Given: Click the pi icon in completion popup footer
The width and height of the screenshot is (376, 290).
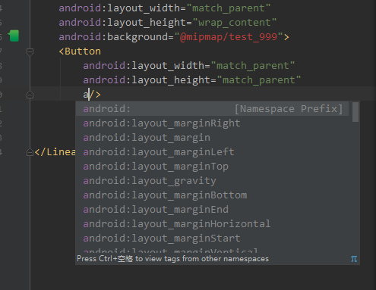Looking at the screenshot, I should 354,259.
